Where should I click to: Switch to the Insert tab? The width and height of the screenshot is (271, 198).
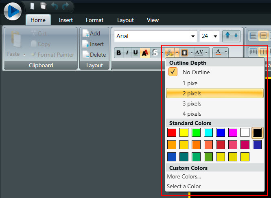66,20
